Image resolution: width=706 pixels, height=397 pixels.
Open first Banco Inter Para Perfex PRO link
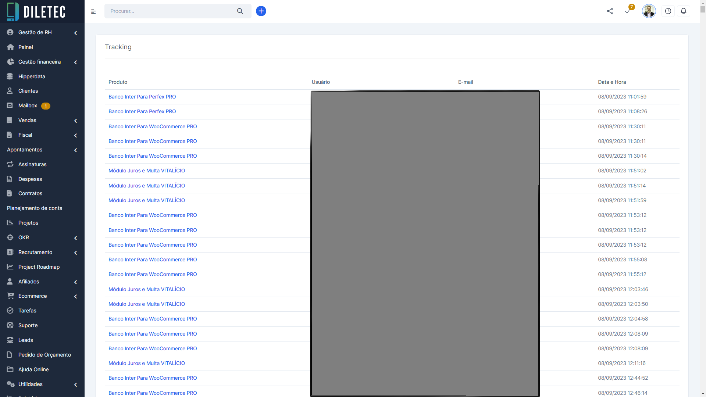[142, 97]
